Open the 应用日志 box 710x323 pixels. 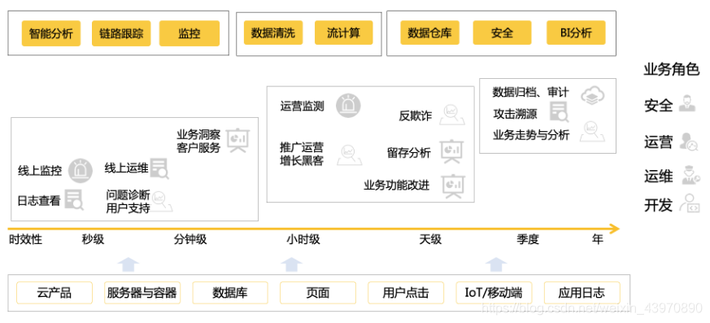[582, 293]
